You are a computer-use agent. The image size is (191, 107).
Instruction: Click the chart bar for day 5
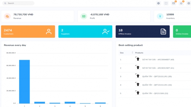point(85,103)
